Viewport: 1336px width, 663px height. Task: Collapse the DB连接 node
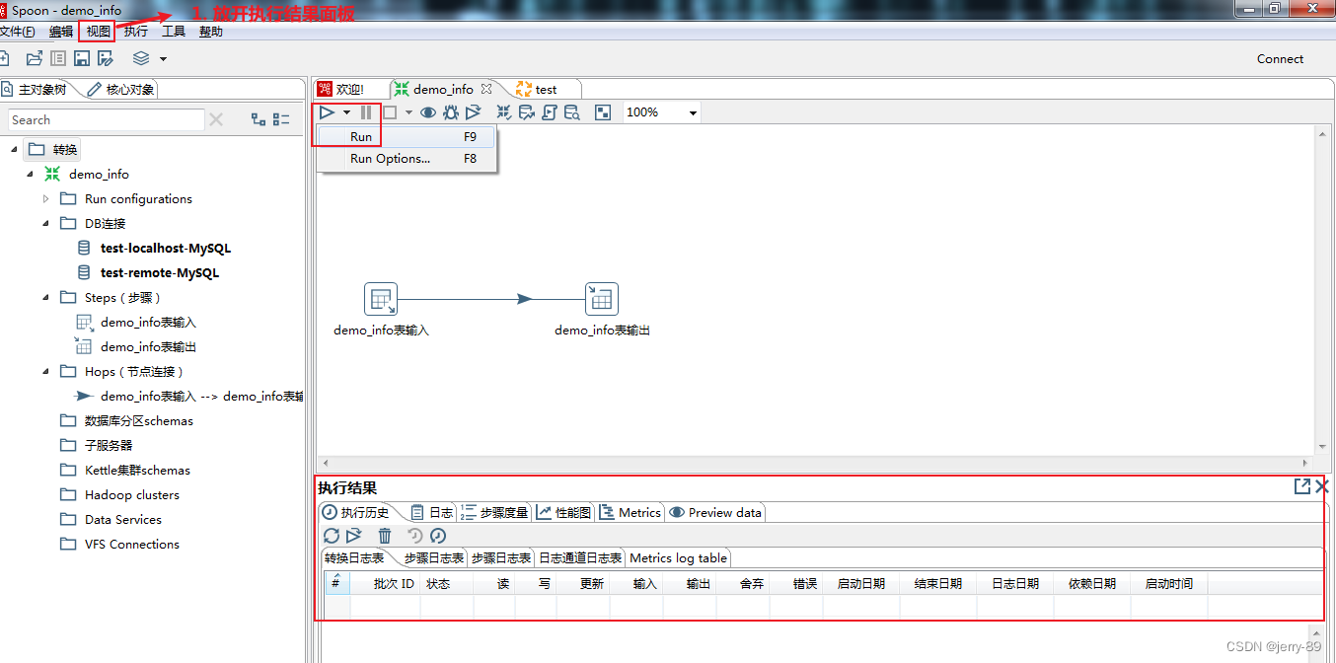[x=45, y=223]
